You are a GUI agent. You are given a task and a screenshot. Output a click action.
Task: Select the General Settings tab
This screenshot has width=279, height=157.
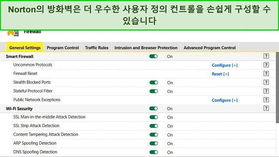(25, 47)
